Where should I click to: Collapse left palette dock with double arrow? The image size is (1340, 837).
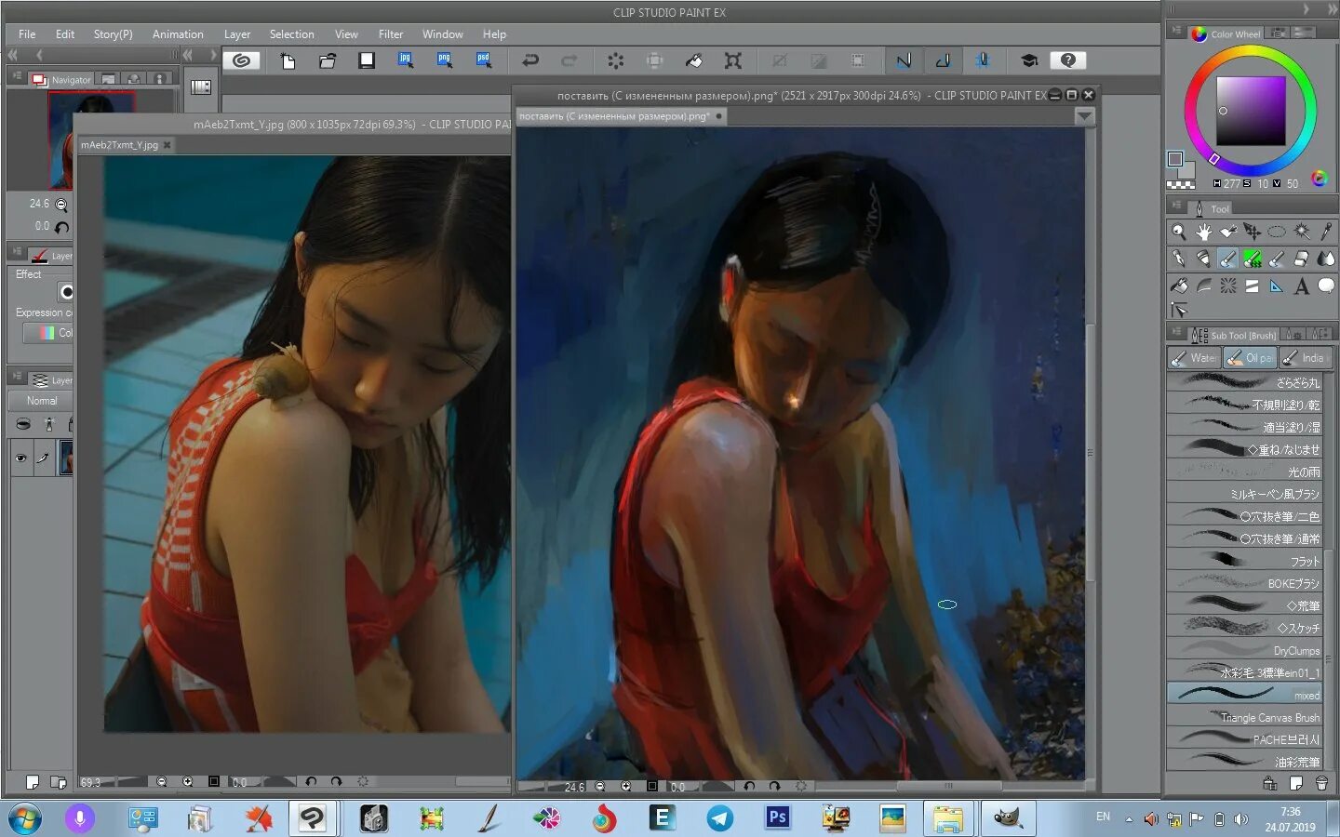tap(13, 56)
